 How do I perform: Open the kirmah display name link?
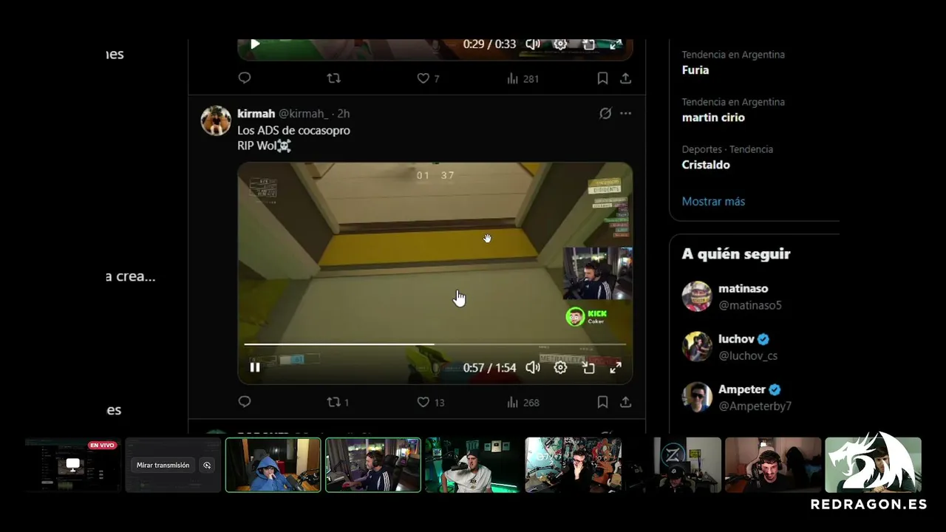pos(256,114)
